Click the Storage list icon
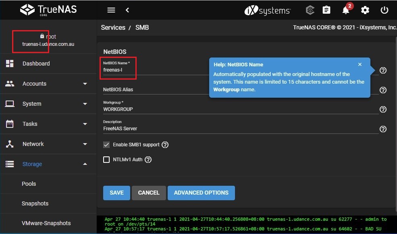397x234 pixels. pos(10,164)
